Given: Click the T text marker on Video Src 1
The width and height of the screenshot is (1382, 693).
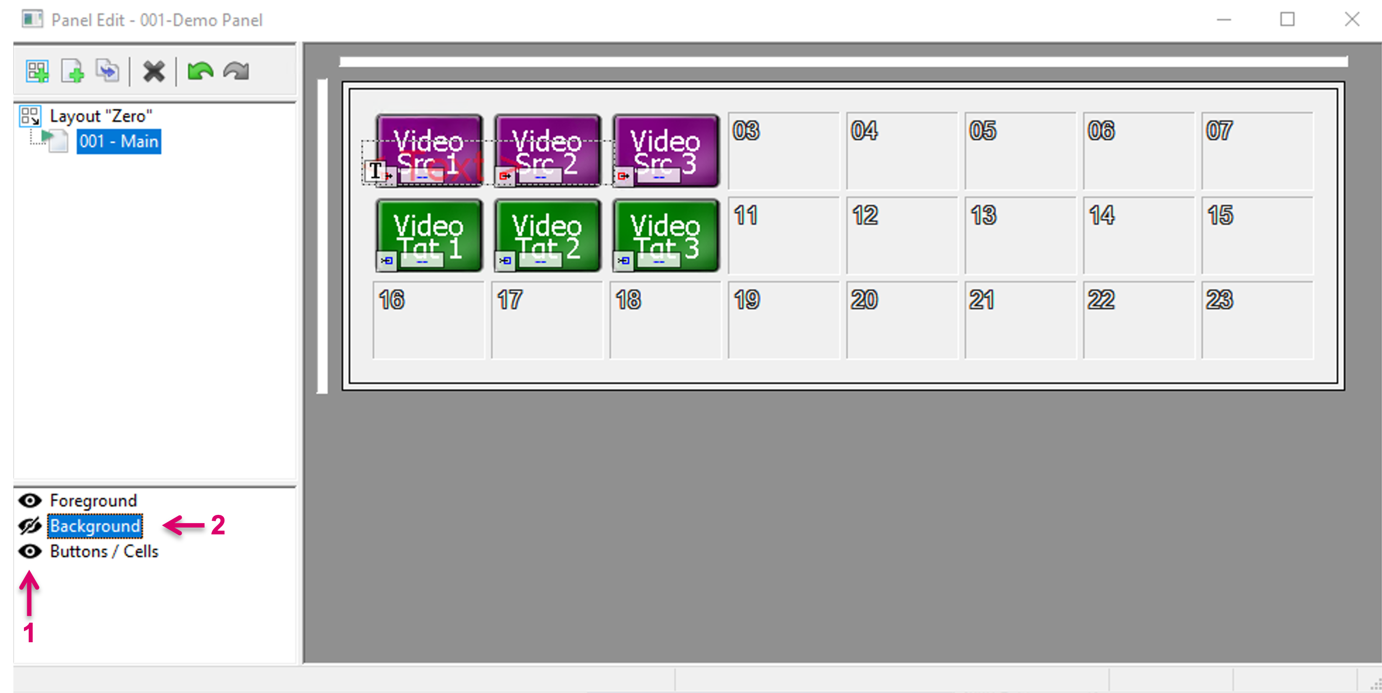Looking at the screenshot, I should (376, 171).
